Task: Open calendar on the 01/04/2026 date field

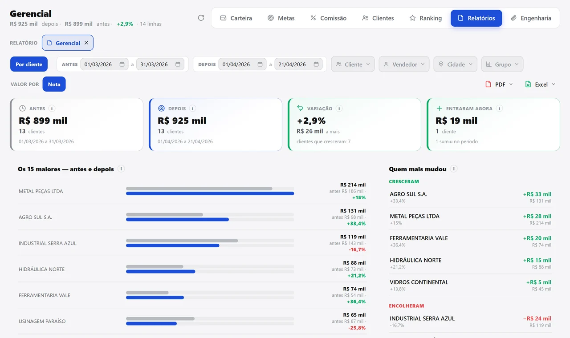Action: [x=260, y=64]
